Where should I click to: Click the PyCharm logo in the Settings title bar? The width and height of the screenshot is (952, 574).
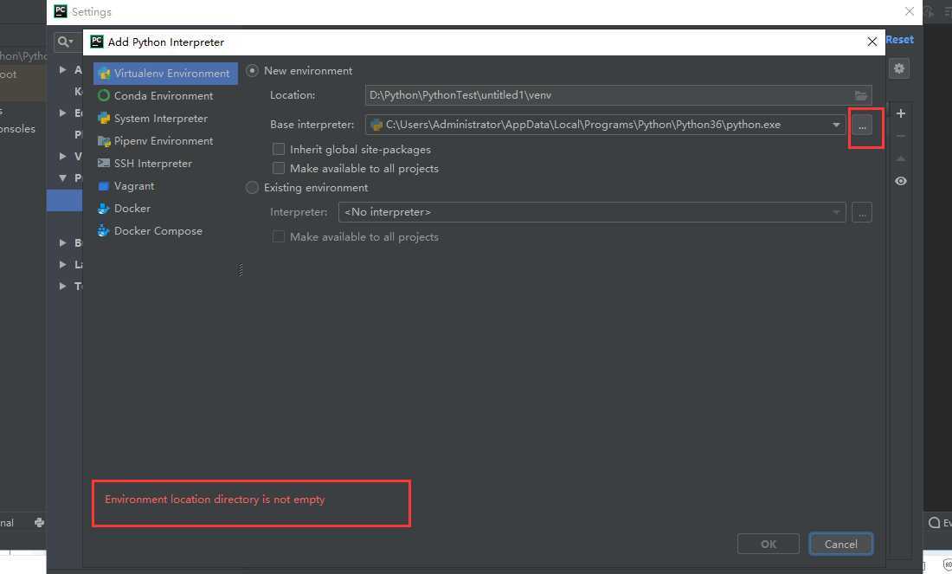click(61, 11)
